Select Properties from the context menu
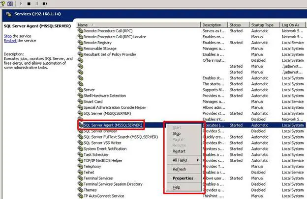 click(183, 178)
